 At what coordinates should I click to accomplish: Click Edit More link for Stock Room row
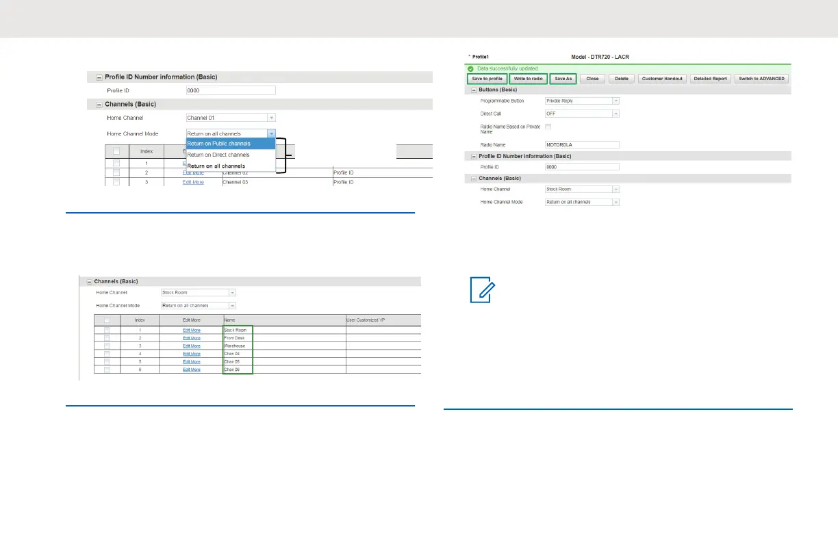click(x=192, y=330)
